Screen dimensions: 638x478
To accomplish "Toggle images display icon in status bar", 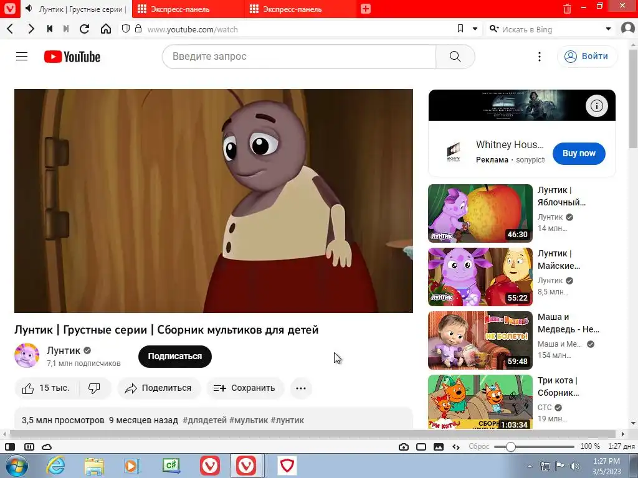I will [439, 447].
